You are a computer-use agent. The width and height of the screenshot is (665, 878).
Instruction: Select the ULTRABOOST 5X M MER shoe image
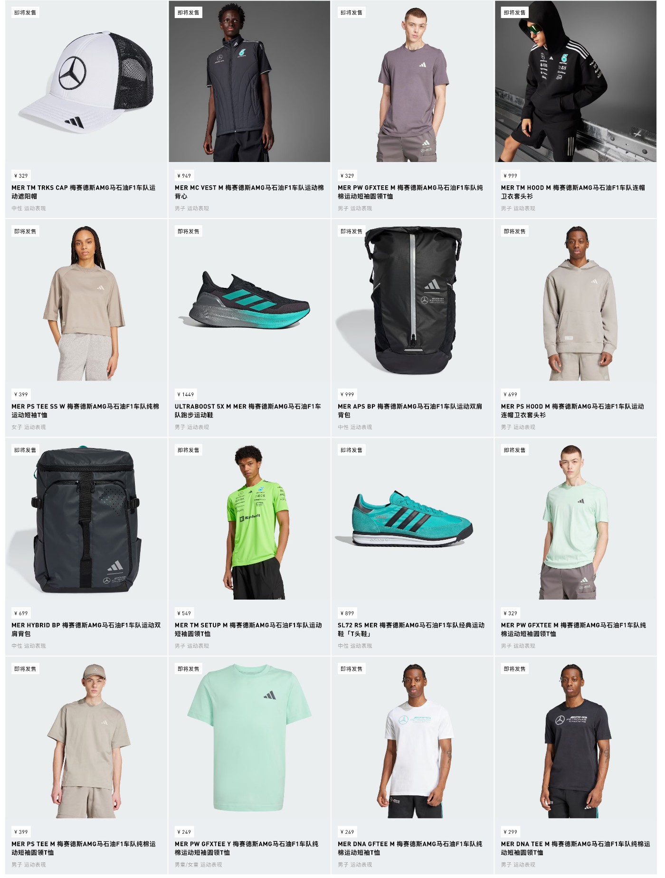[249, 300]
